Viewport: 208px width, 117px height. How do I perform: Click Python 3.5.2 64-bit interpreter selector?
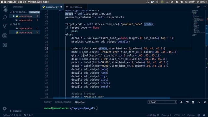12,115
